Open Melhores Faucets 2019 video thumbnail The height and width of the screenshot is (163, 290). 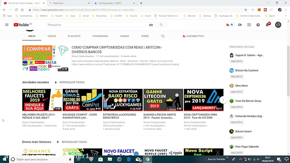(x=42, y=100)
